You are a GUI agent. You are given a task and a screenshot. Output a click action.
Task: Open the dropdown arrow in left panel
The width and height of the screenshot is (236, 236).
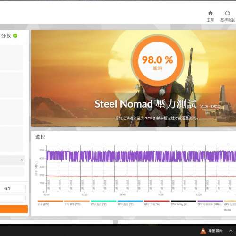[x=22, y=160]
